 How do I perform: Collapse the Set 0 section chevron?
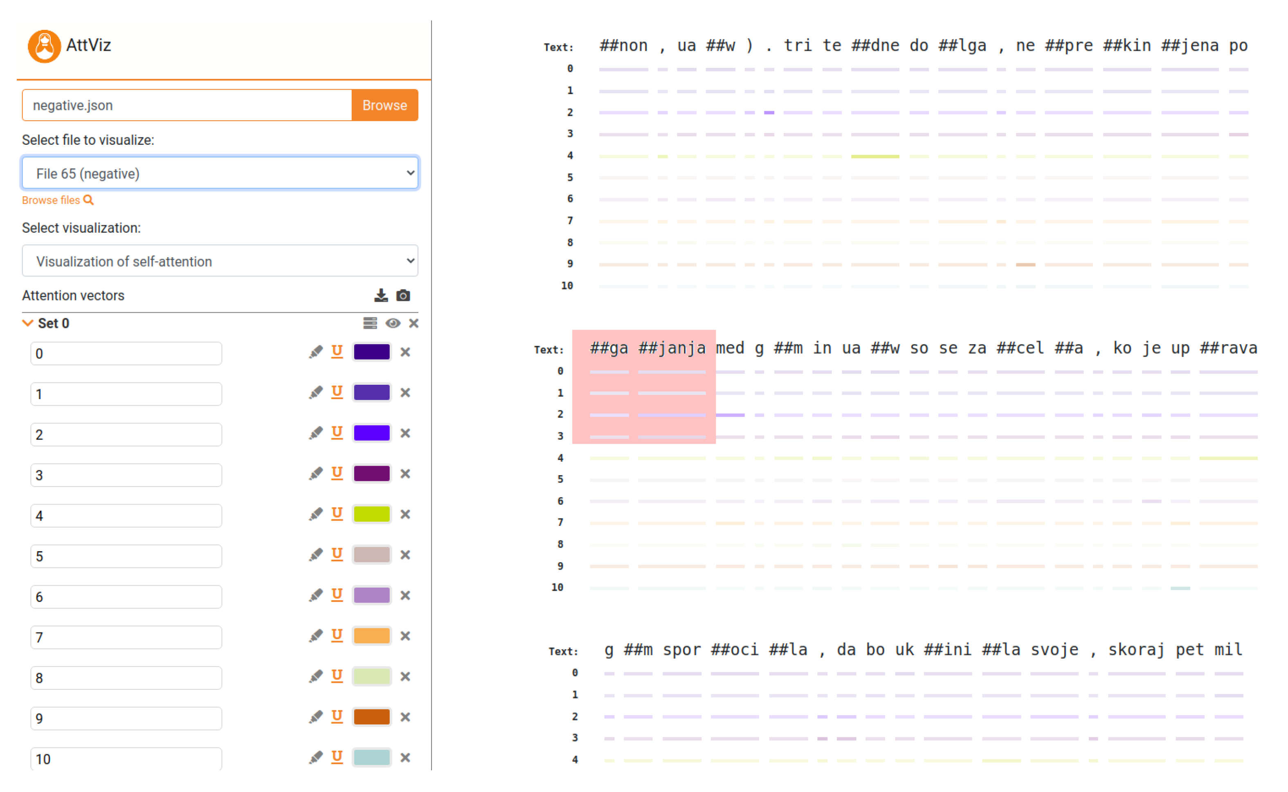(x=28, y=323)
